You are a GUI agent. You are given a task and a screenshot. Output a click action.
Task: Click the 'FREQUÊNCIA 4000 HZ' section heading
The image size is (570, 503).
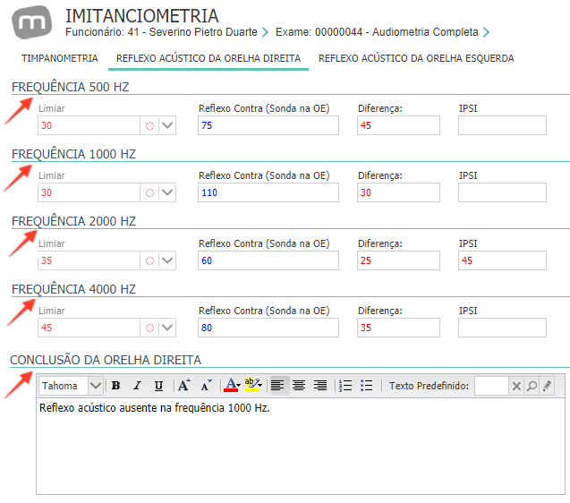[x=73, y=289]
